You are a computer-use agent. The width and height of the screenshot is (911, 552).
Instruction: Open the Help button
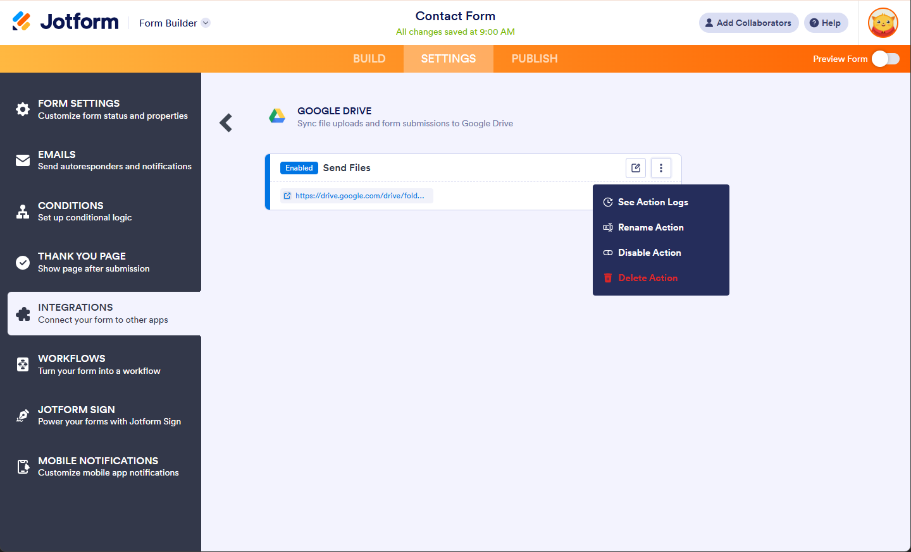tap(826, 23)
